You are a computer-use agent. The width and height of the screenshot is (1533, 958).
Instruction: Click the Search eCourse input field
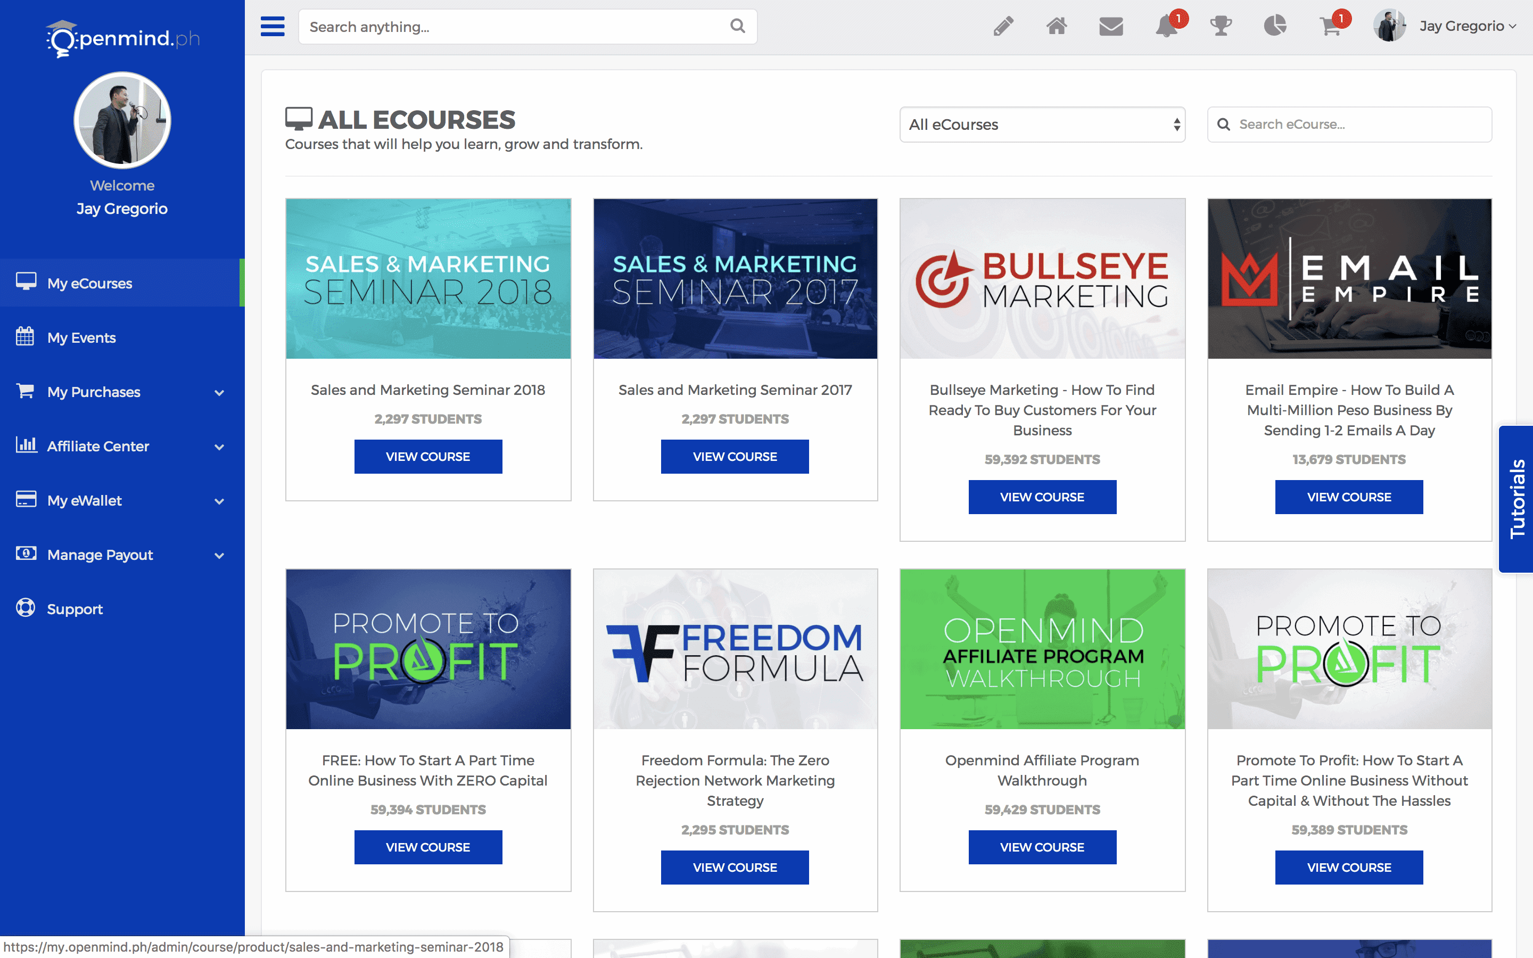[x=1349, y=125]
